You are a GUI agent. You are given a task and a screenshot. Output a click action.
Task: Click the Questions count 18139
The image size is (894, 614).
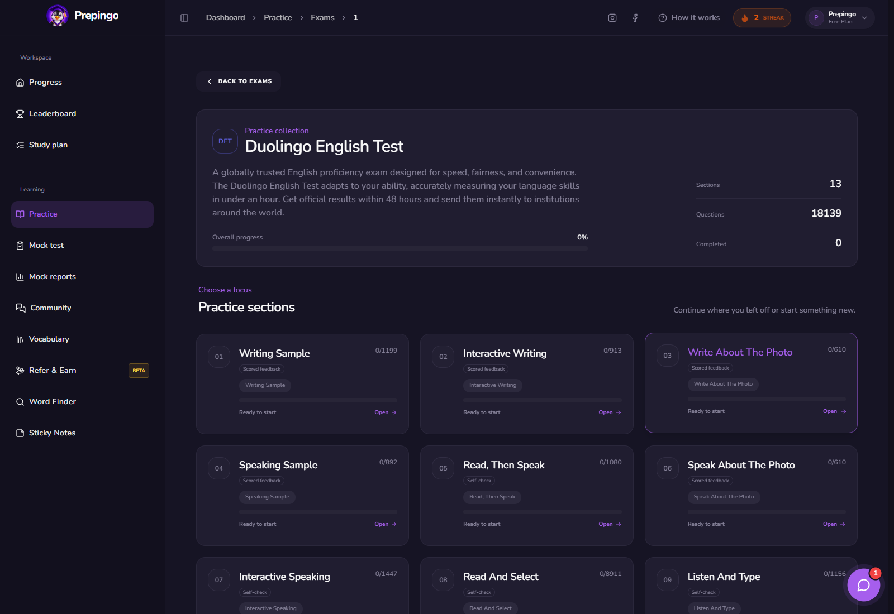pos(826,213)
